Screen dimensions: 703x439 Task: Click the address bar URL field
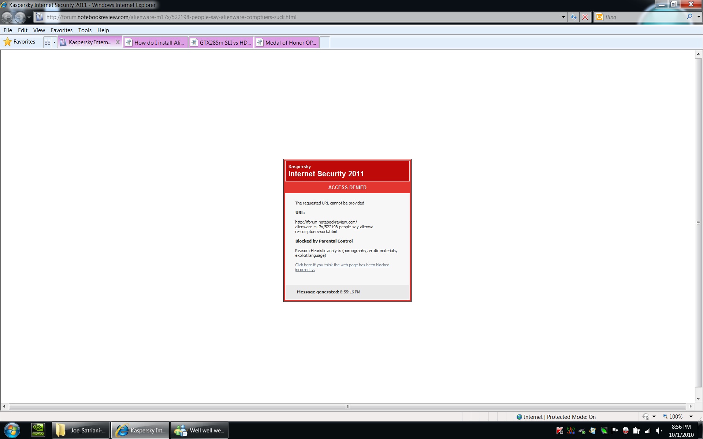300,17
